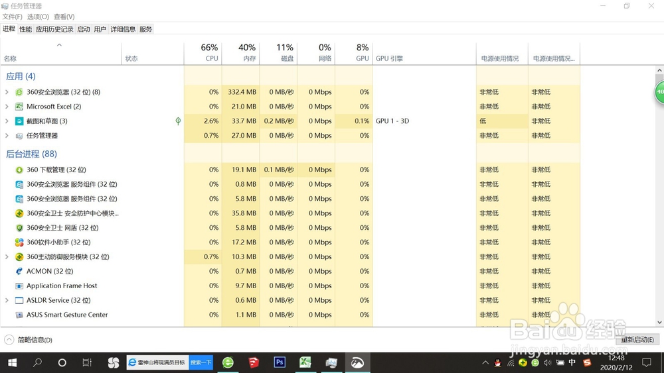664x373 pixels.
Task: Click the taskbar clock showing 12:48
Action: coord(616,363)
